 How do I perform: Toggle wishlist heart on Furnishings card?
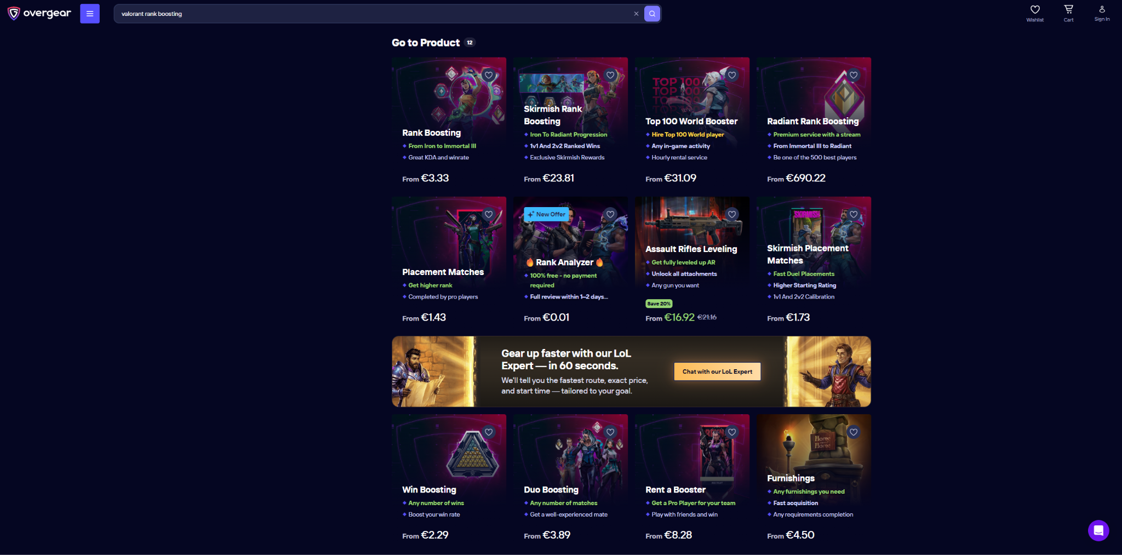pos(854,432)
